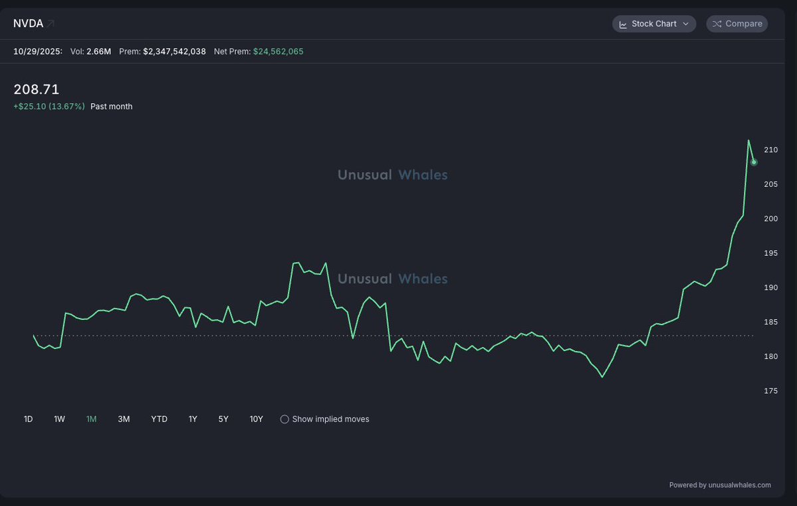Toggle the Show implied moves option
797x506 pixels.
point(285,420)
